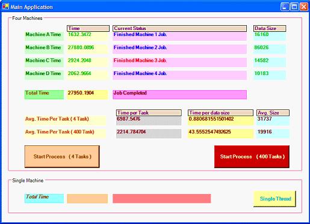Click the value 0.880681551501402
The image size is (310, 224).
click(220, 121)
